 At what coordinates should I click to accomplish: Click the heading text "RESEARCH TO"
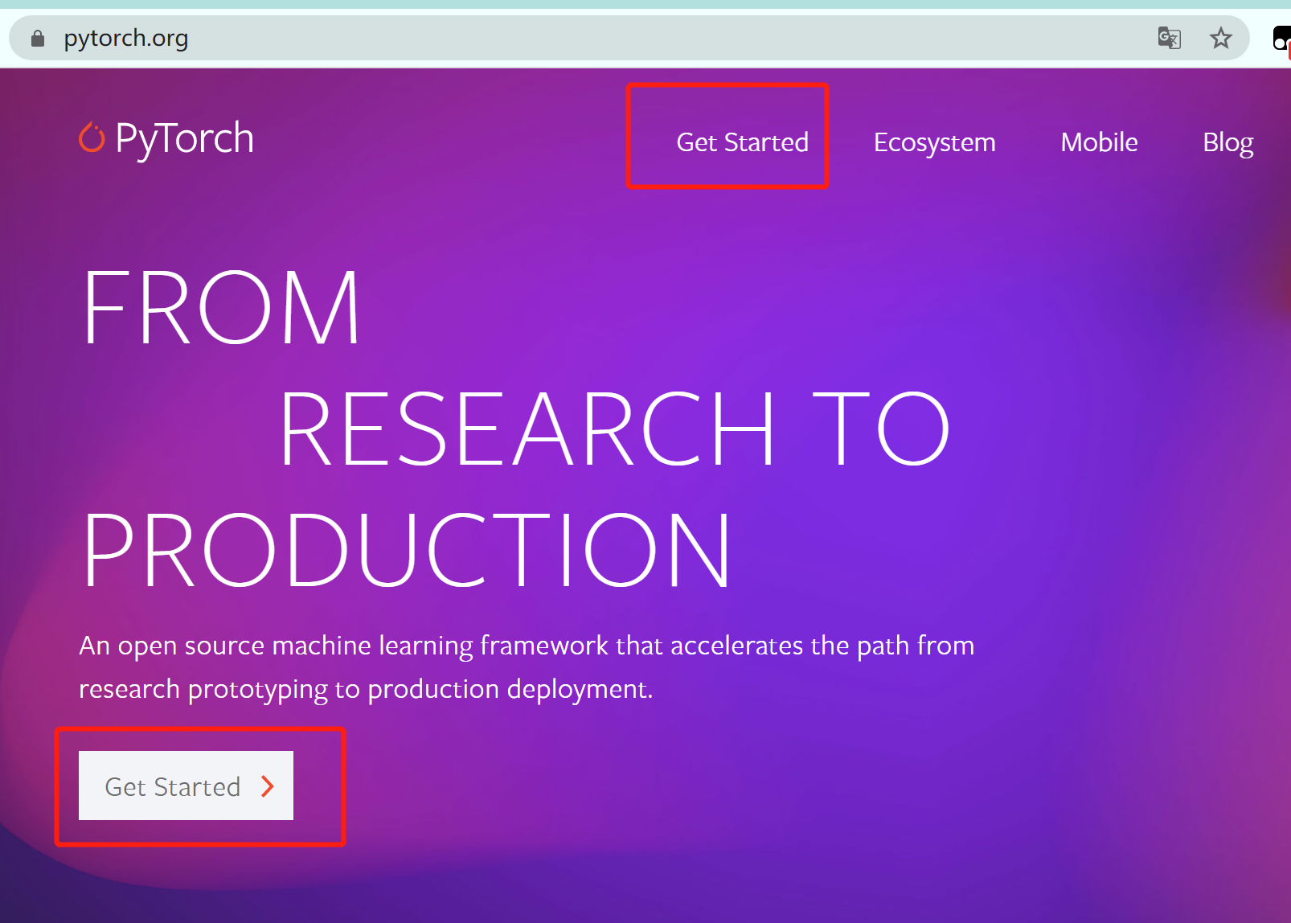(x=615, y=429)
